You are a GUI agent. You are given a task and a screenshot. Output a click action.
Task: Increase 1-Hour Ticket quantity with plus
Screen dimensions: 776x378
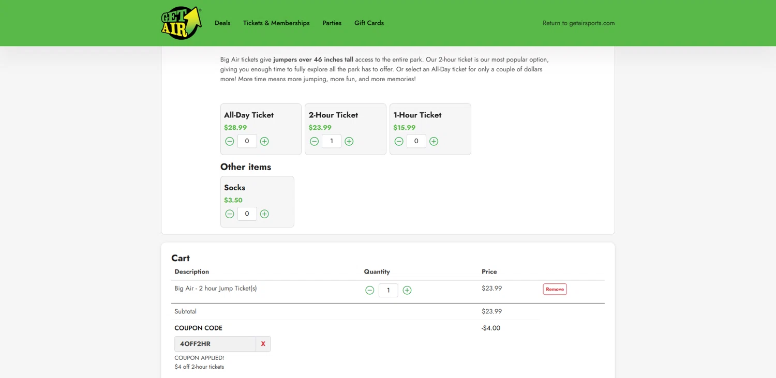tap(434, 141)
